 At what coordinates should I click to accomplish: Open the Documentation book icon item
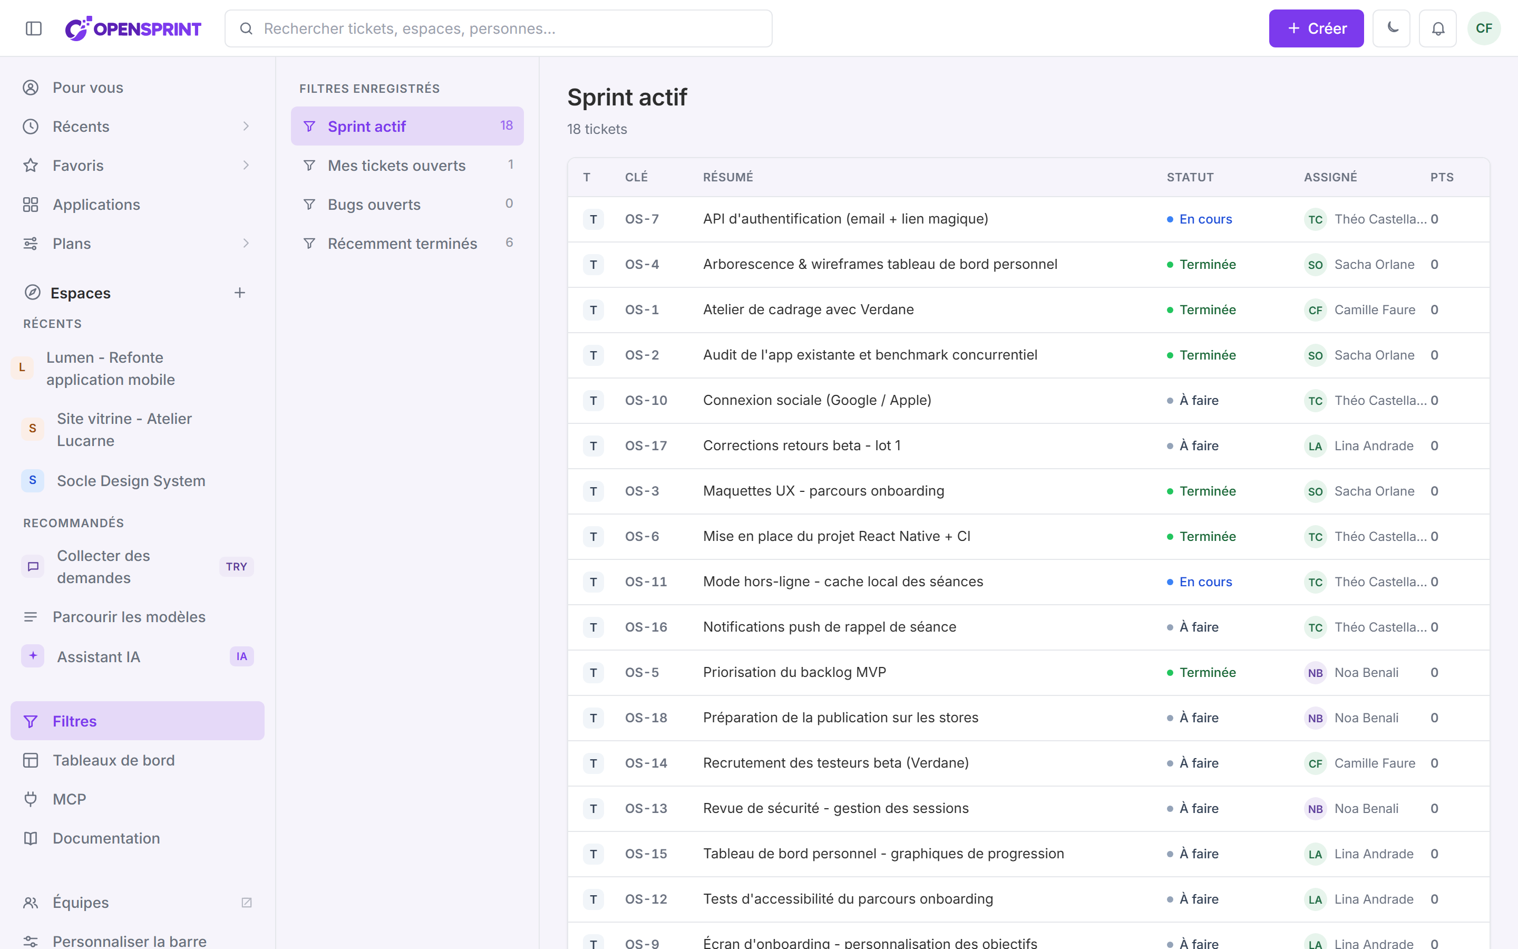[31, 838]
